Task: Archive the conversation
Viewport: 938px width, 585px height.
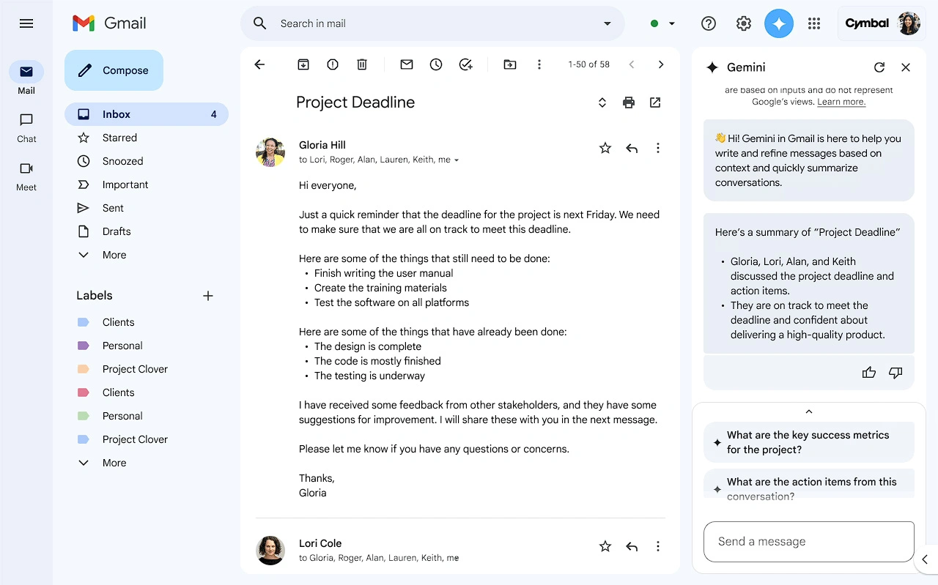Action: [x=303, y=64]
